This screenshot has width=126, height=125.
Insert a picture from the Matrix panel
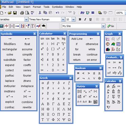(96, 102)
